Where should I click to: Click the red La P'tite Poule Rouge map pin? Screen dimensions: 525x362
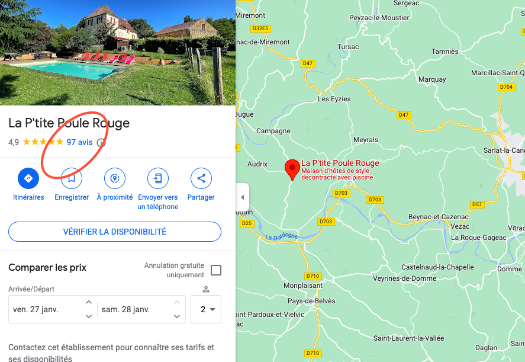(292, 169)
